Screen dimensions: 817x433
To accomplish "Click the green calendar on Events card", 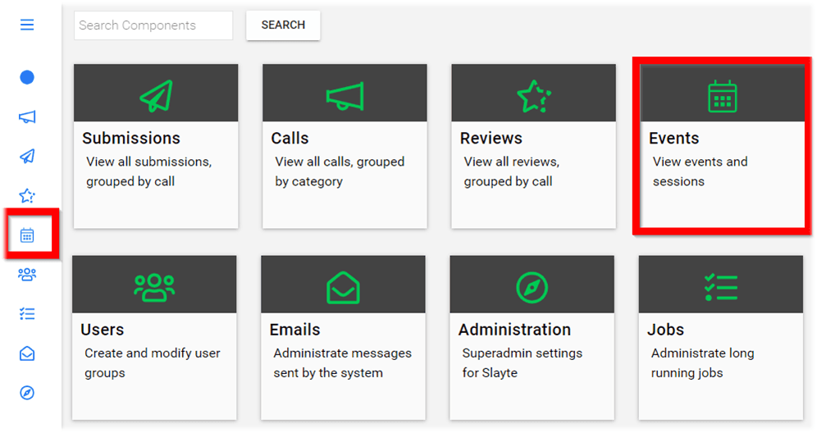I will pos(722,97).
